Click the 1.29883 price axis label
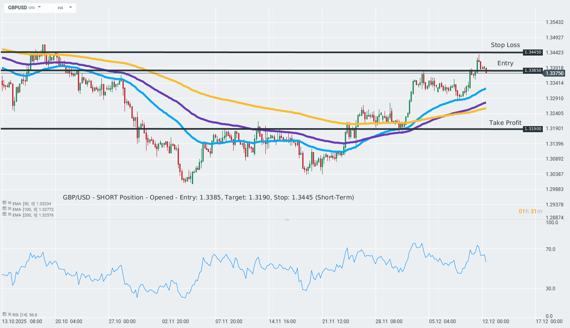The image size is (570, 328). [x=555, y=189]
